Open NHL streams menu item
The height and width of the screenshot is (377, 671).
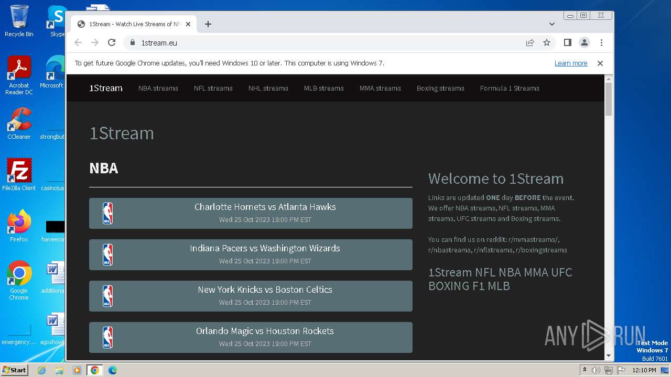(268, 88)
